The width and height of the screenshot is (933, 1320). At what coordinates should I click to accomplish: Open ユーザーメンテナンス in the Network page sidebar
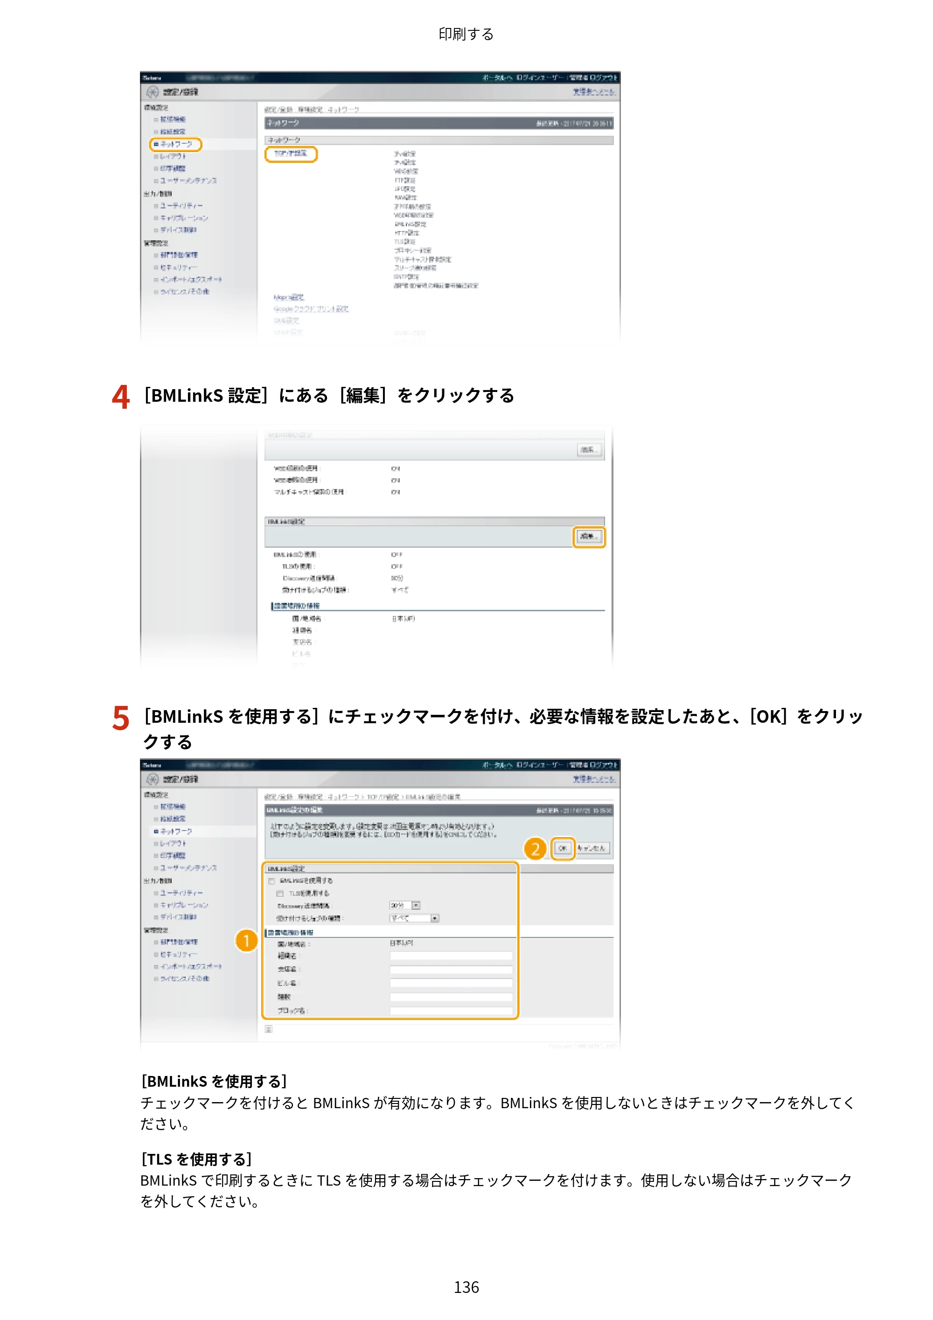(x=188, y=181)
